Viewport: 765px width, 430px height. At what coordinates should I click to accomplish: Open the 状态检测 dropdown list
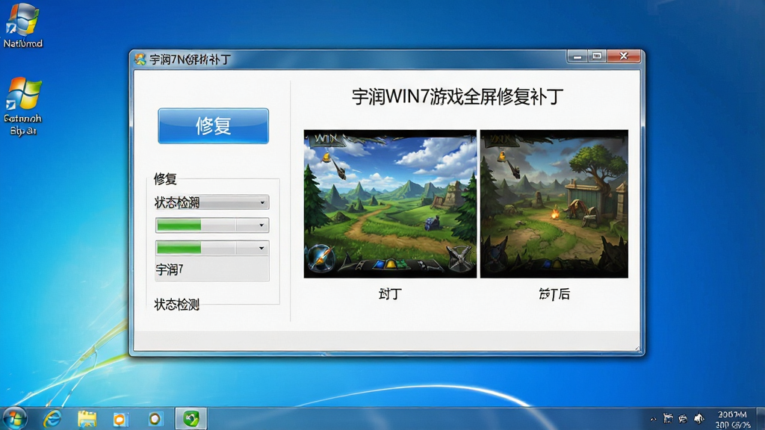(x=211, y=202)
